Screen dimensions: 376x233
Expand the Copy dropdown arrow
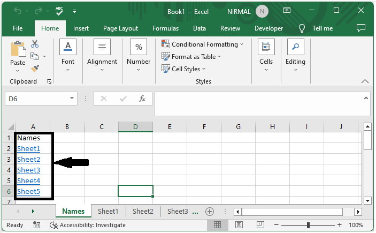44,56
